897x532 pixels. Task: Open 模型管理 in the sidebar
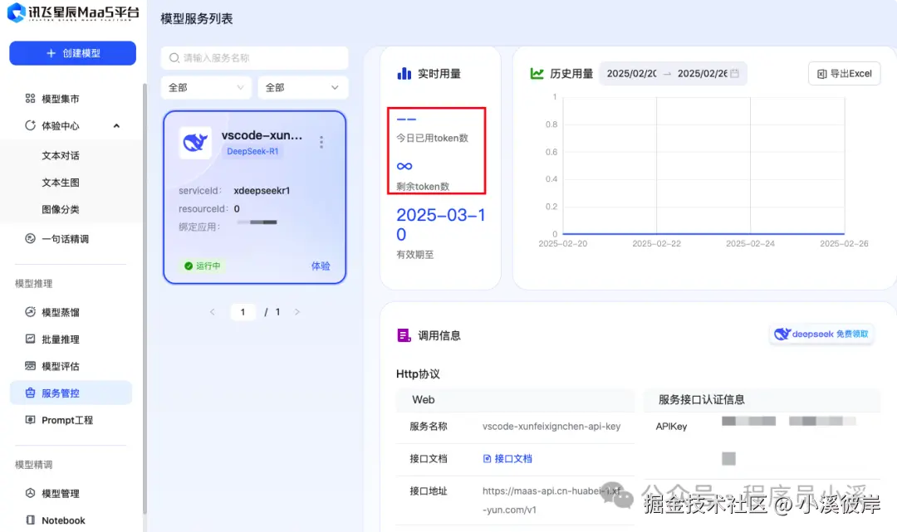tap(60, 493)
